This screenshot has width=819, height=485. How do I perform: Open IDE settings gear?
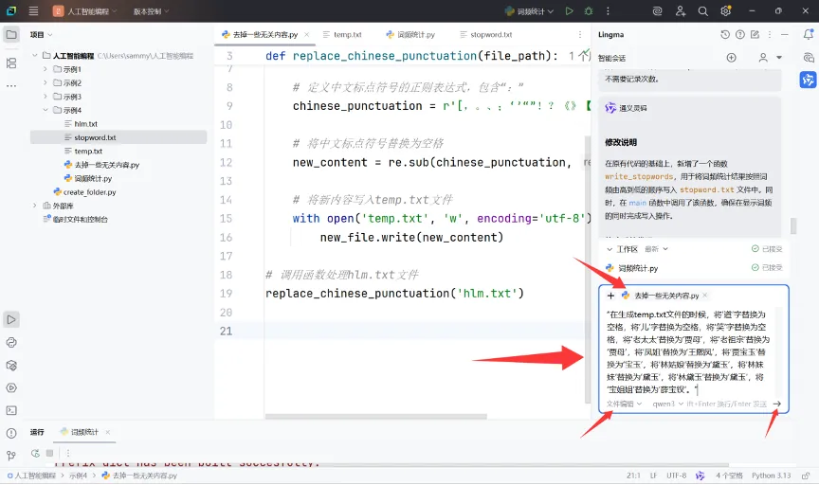(726, 11)
